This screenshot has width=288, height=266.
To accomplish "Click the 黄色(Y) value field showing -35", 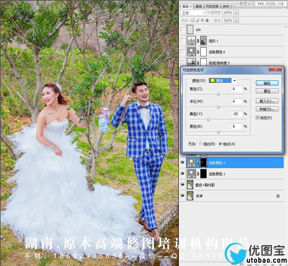I will point(237,114).
